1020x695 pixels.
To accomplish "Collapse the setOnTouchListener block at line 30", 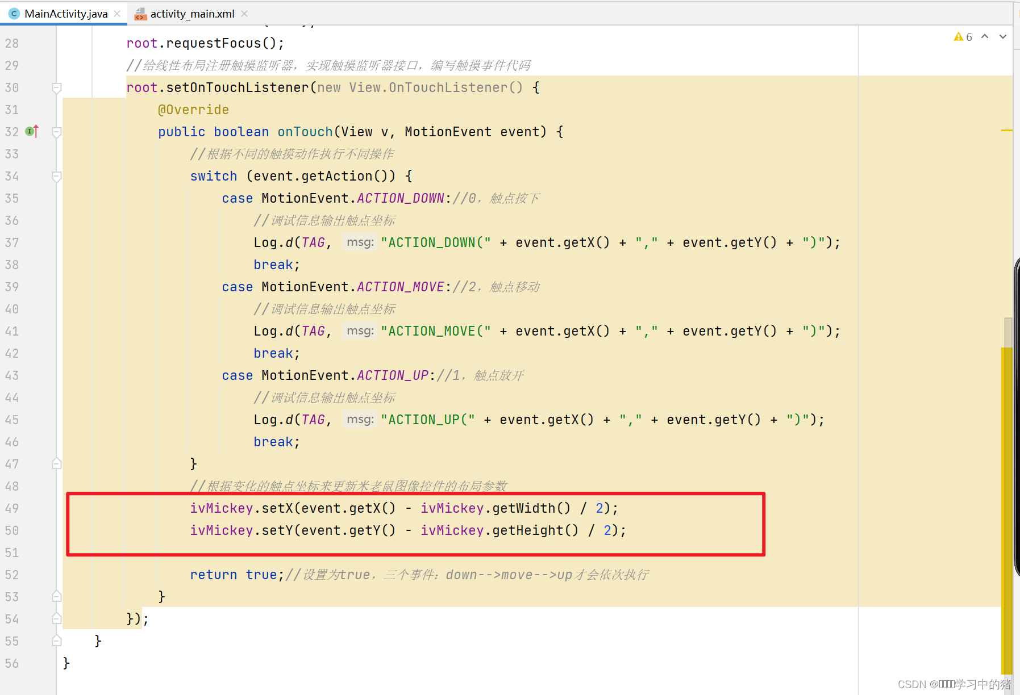I will pos(57,88).
